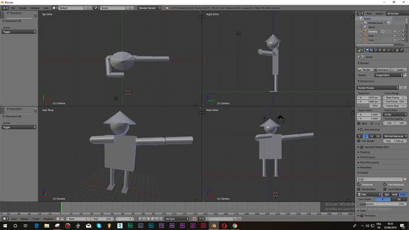Open the Render properties tab icon

click(x=368, y=50)
